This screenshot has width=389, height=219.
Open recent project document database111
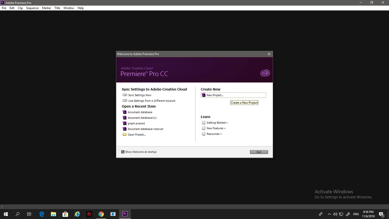click(142, 118)
